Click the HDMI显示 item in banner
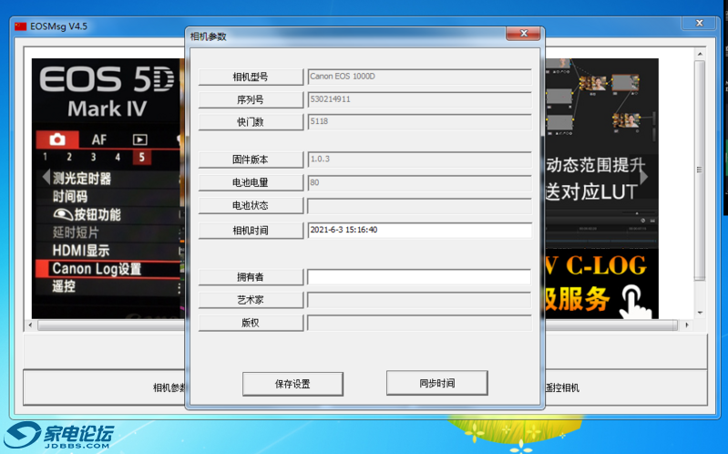Screen dimensions: 728x454 (x=81, y=251)
